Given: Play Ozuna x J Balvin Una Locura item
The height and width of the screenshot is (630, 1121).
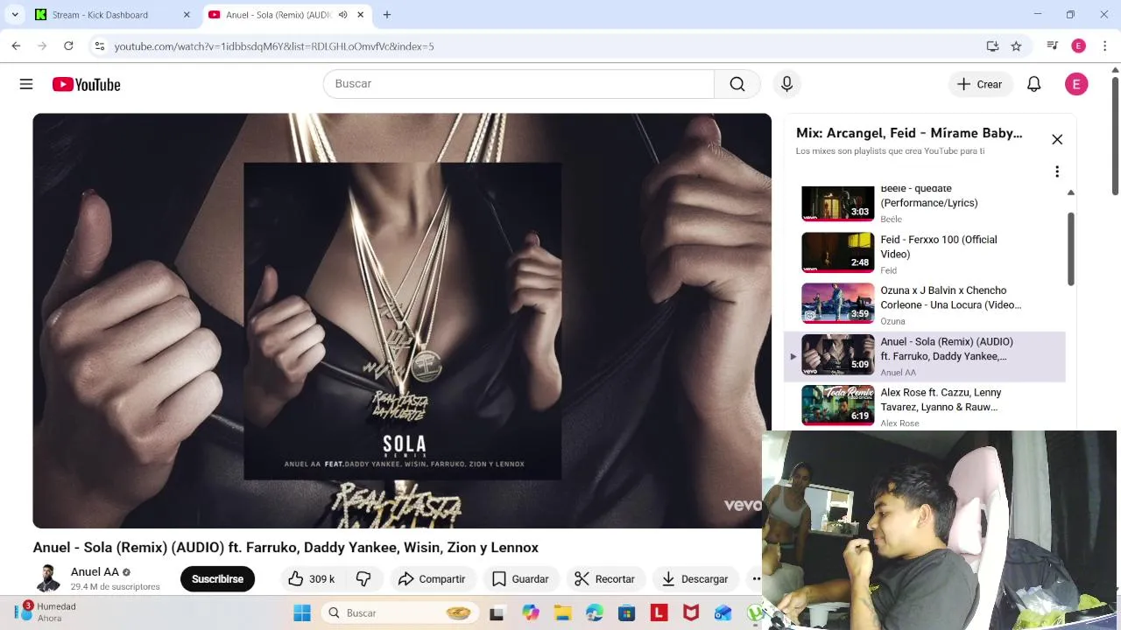Looking at the screenshot, I should (925, 304).
